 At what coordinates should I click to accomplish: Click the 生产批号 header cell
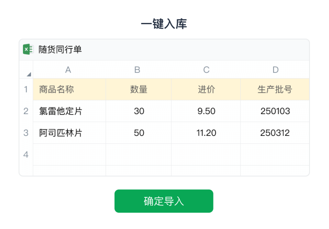tap(275, 90)
